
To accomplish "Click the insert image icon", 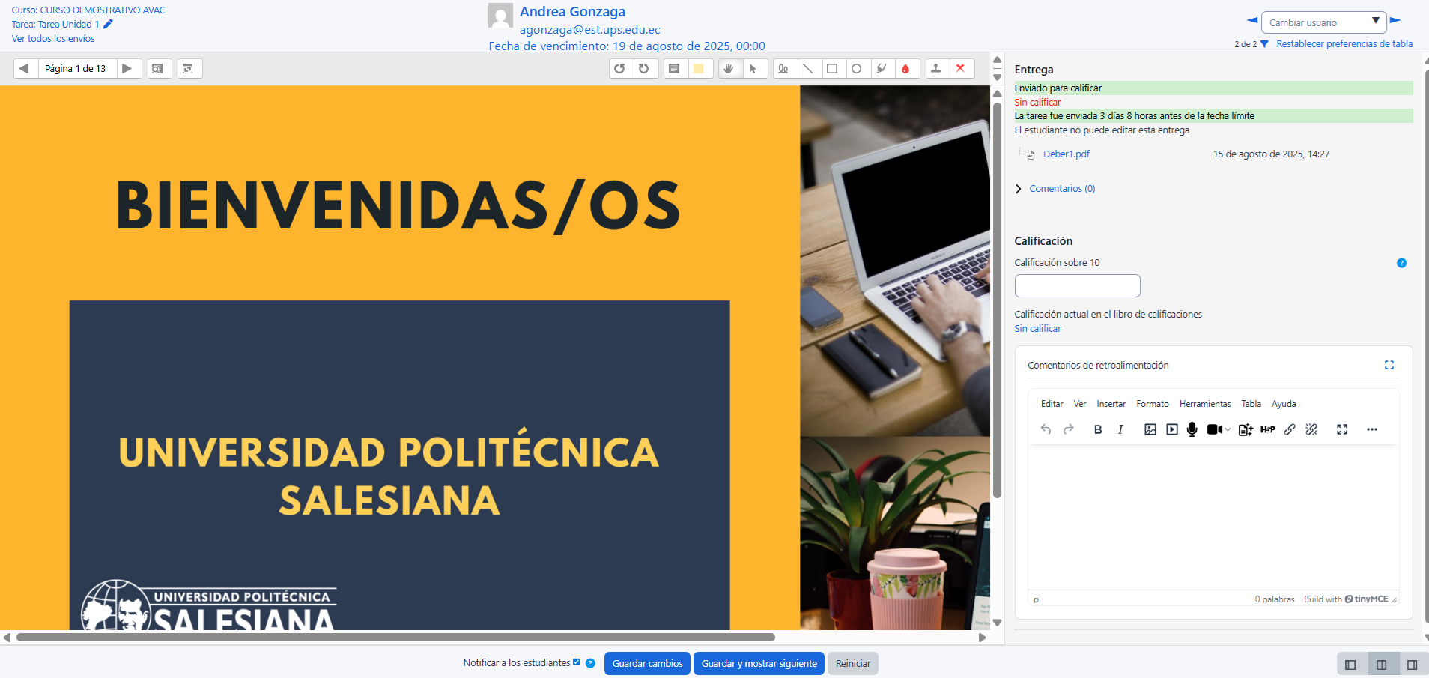I will coord(1150,429).
